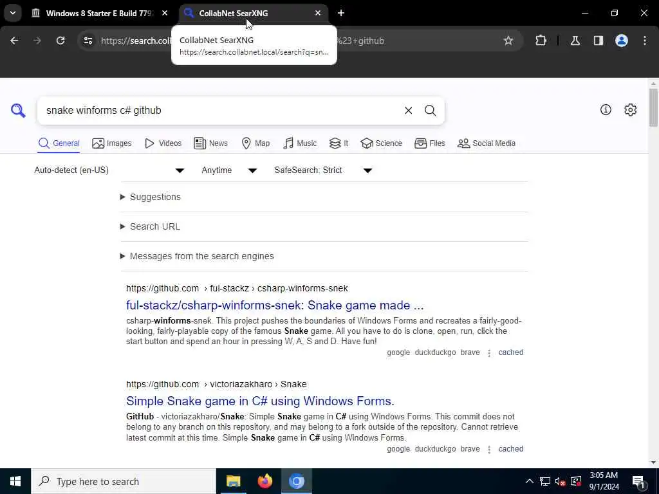Screen dimensions: 659x494
Task: Open Firefox from the taskbar
Action: 265,481
